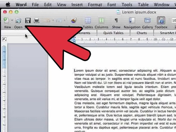Screen dimensions: 176x132
Task: Click the horizontal ruler at number 5
Action: tap(115, 39)
